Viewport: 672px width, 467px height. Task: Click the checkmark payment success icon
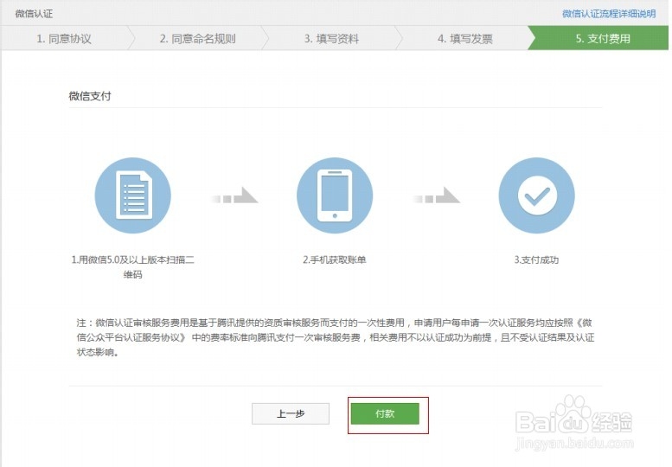536,195
